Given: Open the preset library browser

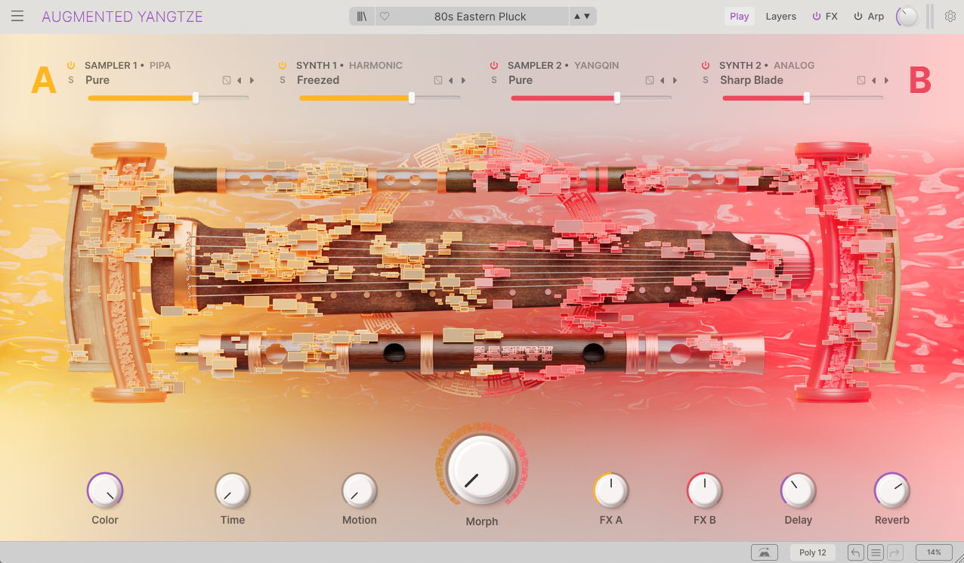Looking at the screenshot, I should [362, 17].
